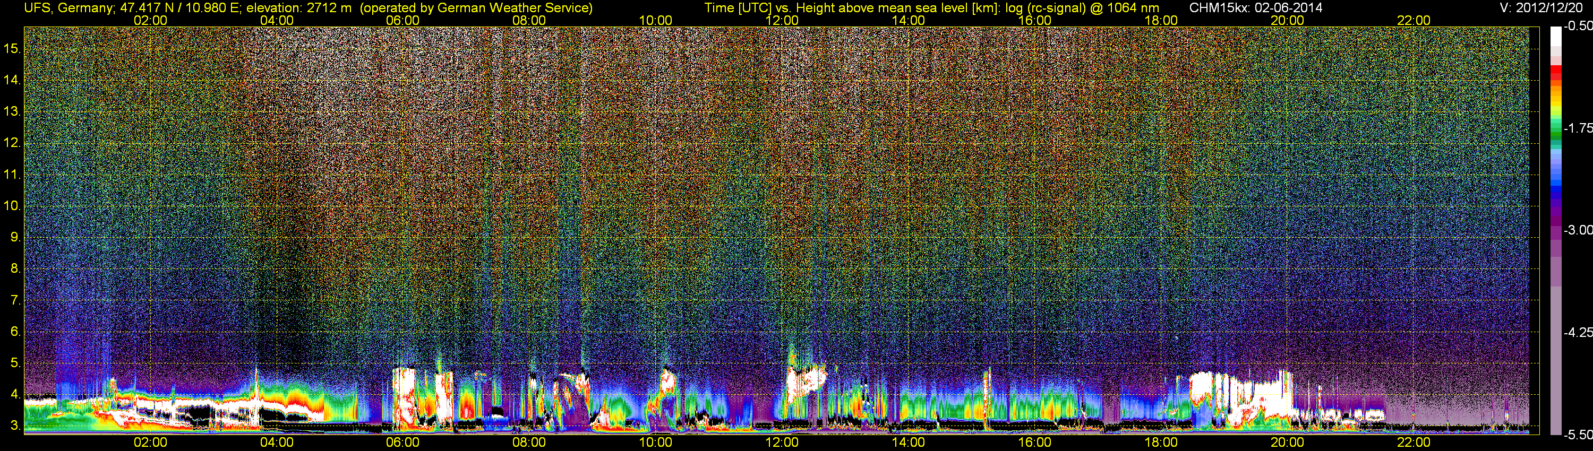Click the 3. km height axis label
Viewport: 1593px width, 451px height.
pyautogui.click(x=15, y=426)
